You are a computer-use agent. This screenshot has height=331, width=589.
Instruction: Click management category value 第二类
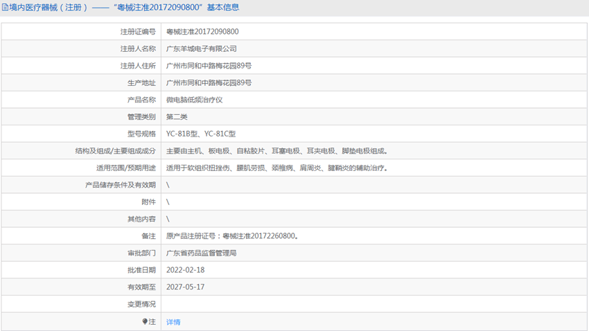tap(177, 117)
